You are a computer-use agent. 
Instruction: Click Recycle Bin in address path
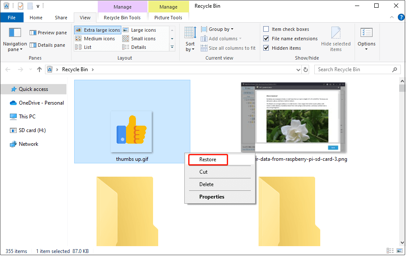75,69
